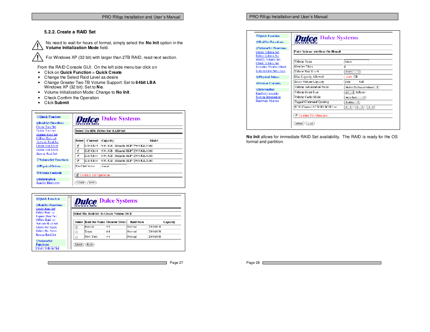Select the Vegas raid set radio button
This screenshot has height=332, width=430.
coord(76,232)
